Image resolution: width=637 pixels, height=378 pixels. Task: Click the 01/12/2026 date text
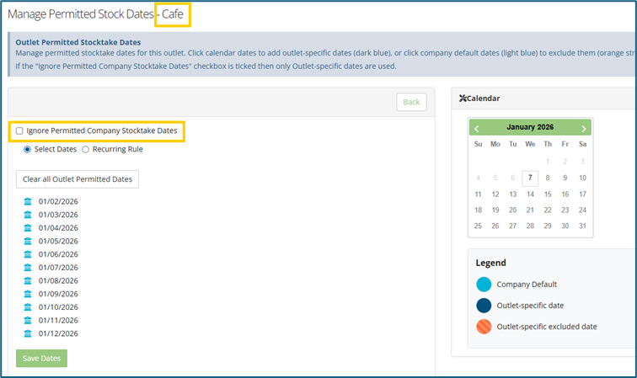point(58,333)
